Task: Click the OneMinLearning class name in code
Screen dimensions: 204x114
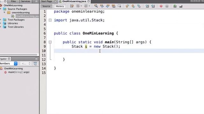Action: coord(98,33)
